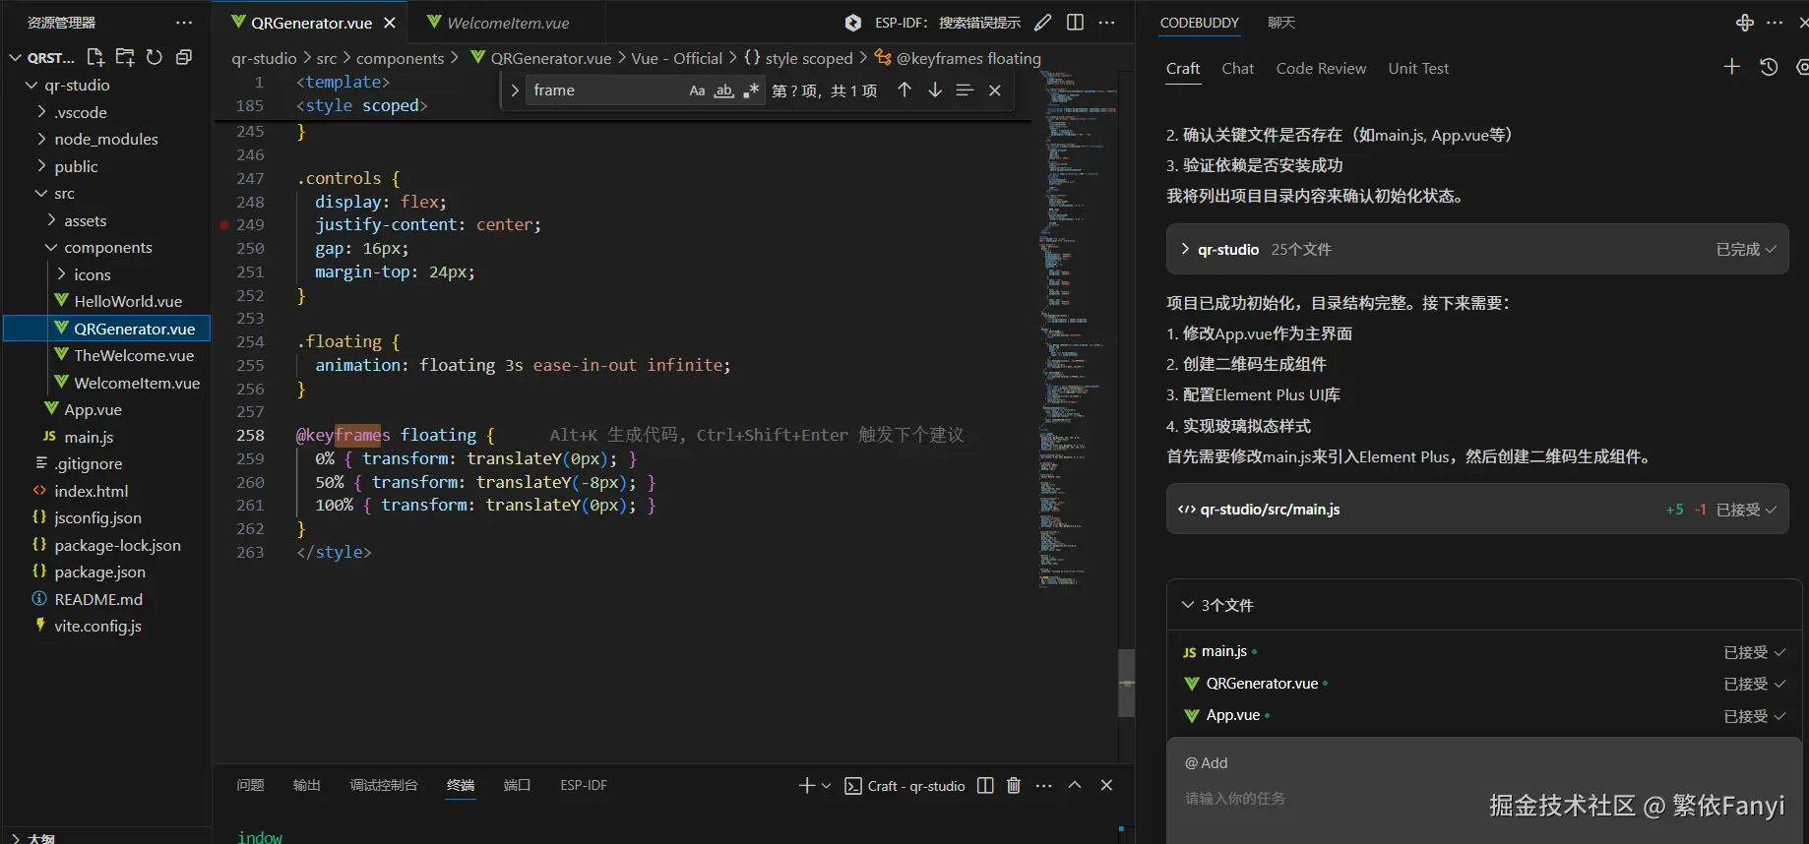Delete the terminal with trash icon
Image resolution: width=1809 pixels, height=844 pixels.
1014,785
